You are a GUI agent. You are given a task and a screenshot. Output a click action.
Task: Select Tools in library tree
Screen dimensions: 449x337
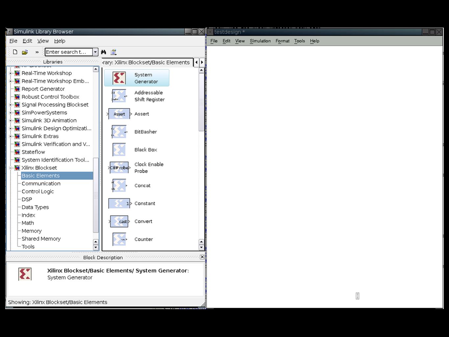tap(28, 247)
